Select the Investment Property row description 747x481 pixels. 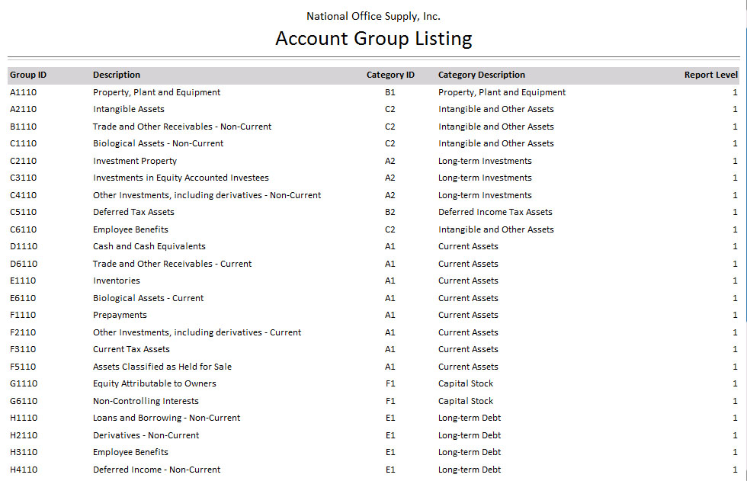135,161
